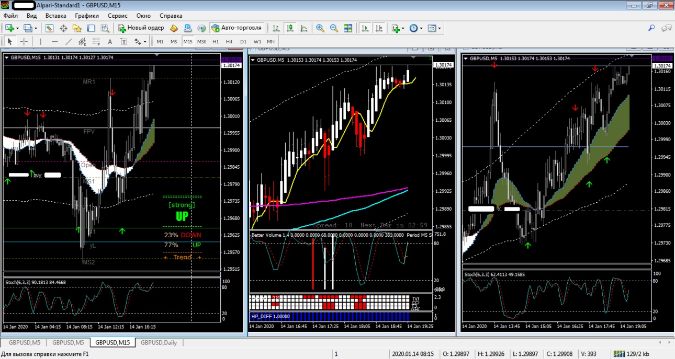Select the crosshair tool
This screenshot has width=675, height=359.
tap(24, 41)
